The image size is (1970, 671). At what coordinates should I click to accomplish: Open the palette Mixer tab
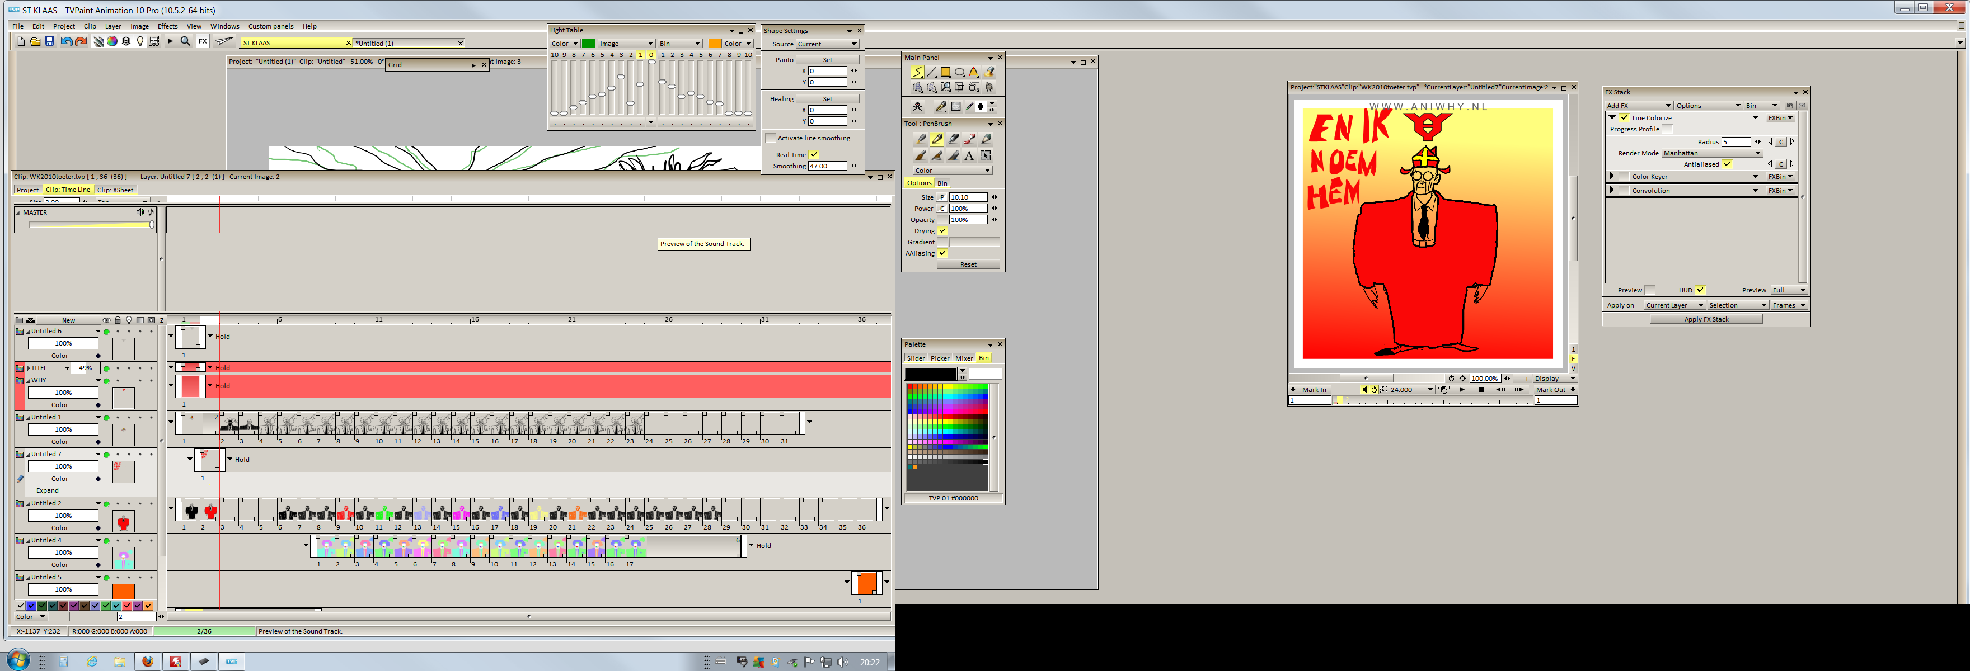tap(964, 358)
